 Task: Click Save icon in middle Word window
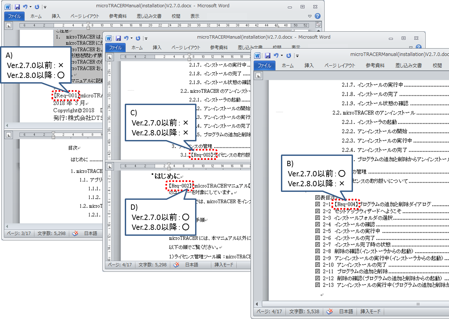(118, 38)
